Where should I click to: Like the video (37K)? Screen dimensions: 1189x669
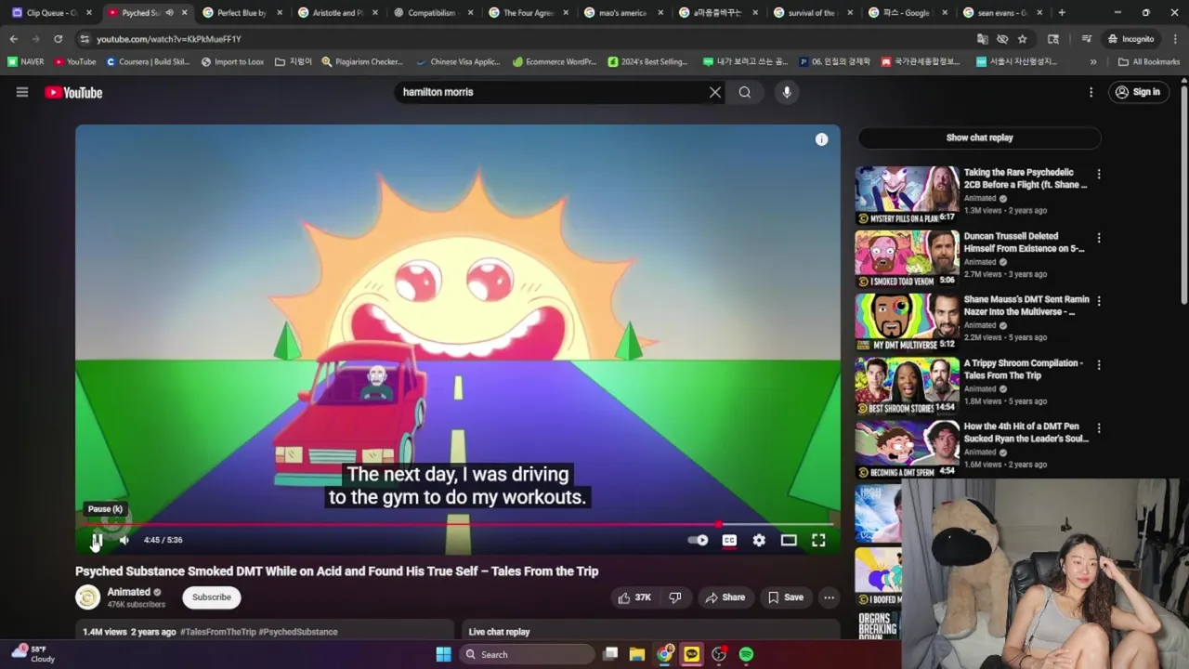point(634,597)
